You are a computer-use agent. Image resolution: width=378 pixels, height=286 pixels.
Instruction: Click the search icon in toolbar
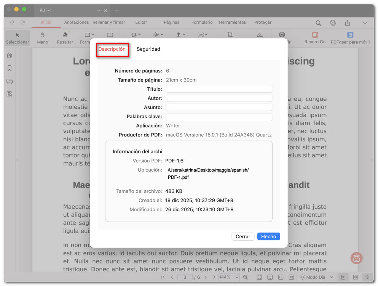319,23
